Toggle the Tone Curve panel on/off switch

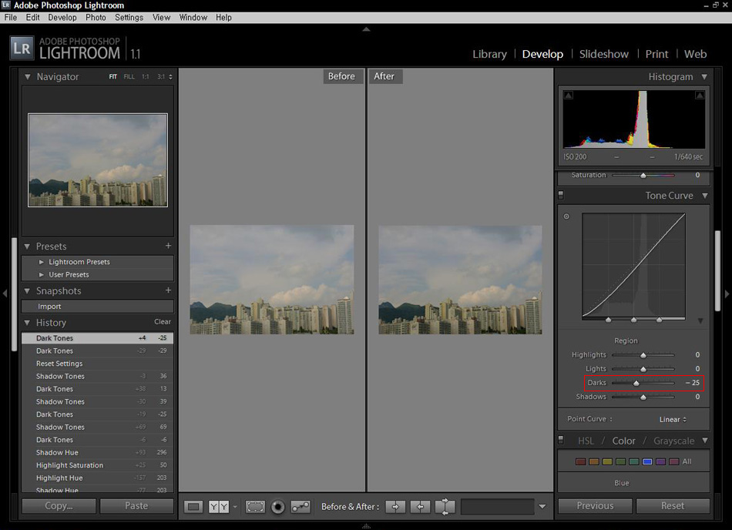[561, 195]
